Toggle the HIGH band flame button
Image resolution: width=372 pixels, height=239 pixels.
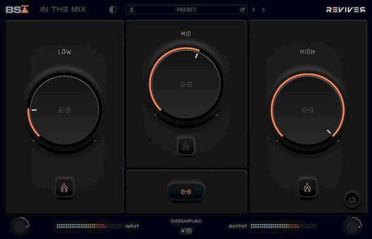point(308,188)
